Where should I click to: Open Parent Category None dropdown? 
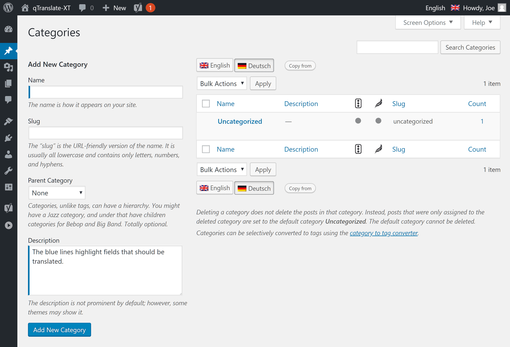coord(57,193)
